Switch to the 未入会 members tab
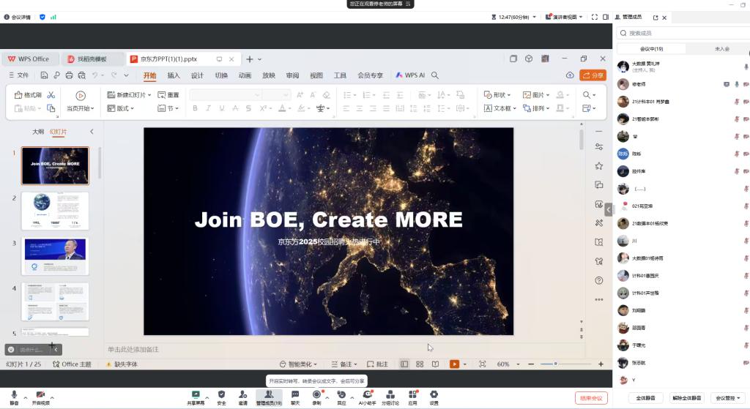 [x=721, y=48]
